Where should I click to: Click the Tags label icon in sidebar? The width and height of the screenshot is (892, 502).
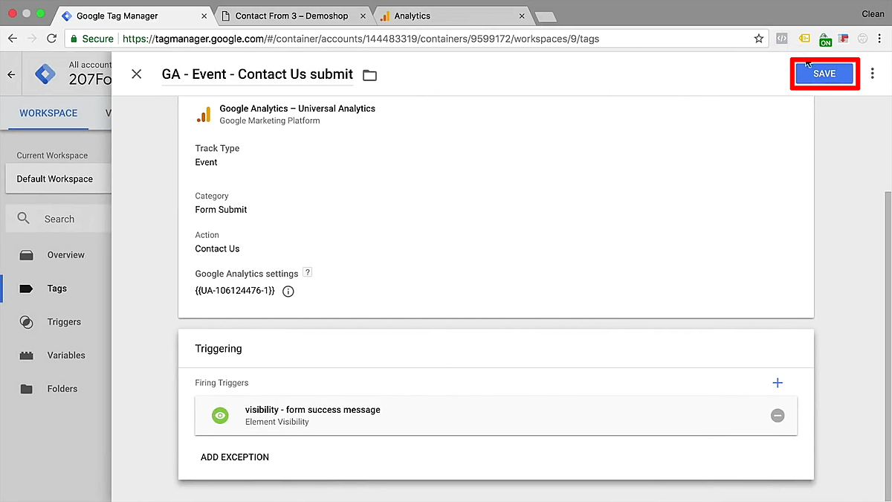[x=26, y=289]
